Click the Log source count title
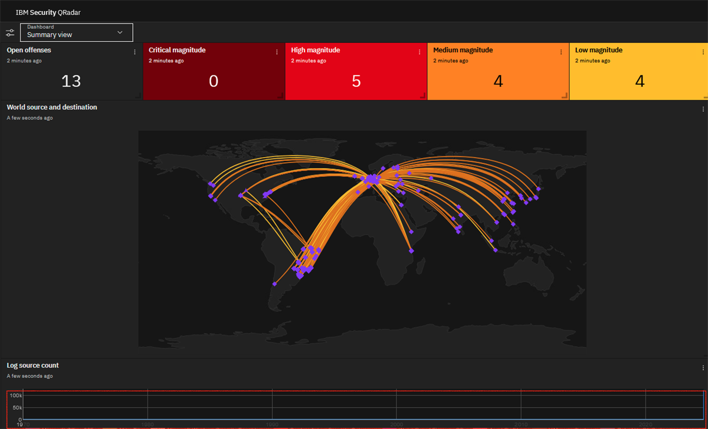This screenshot has height=429, width=708. click(33, 365)
